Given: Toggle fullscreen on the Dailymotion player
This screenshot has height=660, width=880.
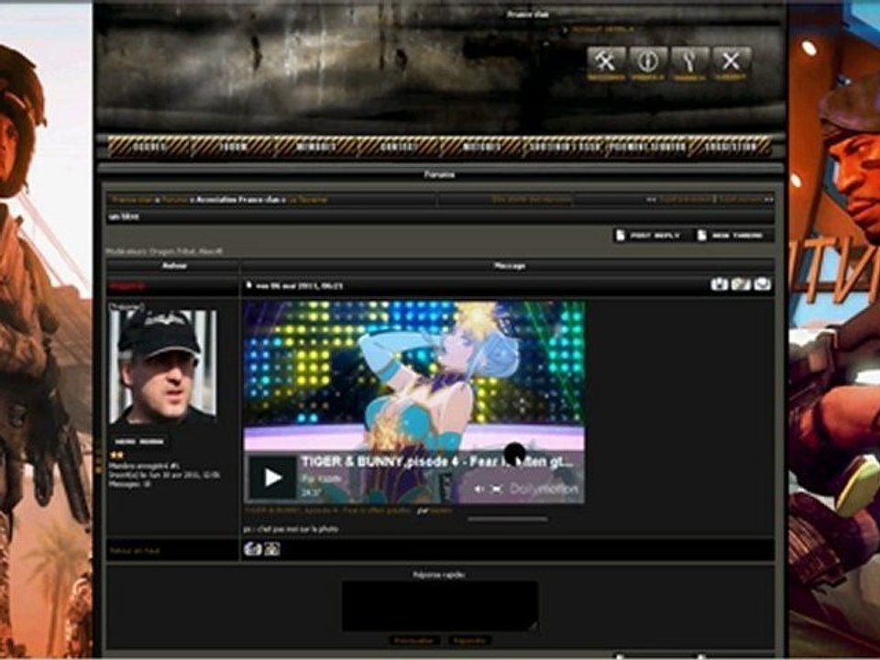Looking at the screenshot, I should click(x=497, y=489).
